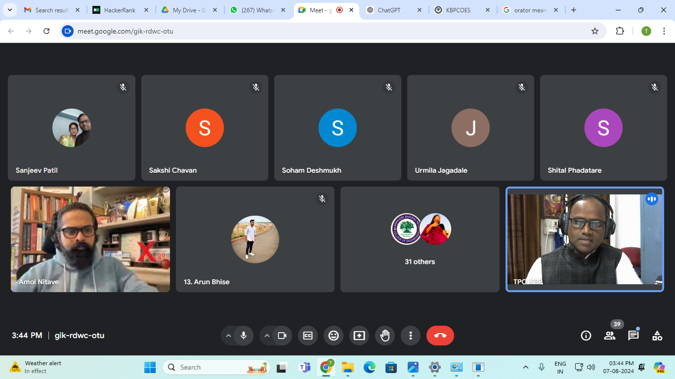Switch to the HackerRank browser tab
Viewport: 675px width, 379px height.
[x=119, y=10]
